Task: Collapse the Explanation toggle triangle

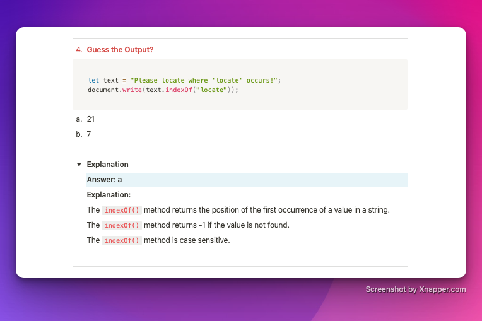Action: coord(79,165)
